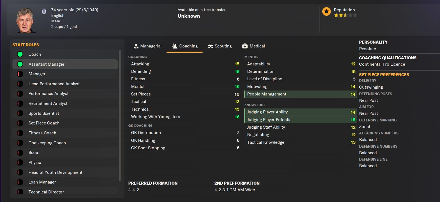Image resolution: width=440 pixels, height=202 pixels.
Task: Click the green indicator beside Assistant Manager
Action: click(x=20, y=64)
